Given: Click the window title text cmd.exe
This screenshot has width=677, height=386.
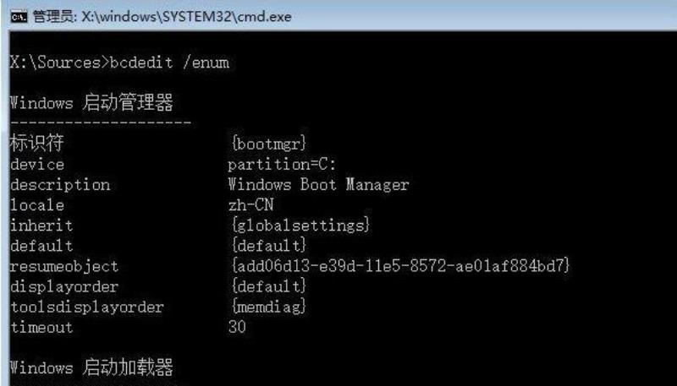Looking at the screenshot, I should pos(162,17).
